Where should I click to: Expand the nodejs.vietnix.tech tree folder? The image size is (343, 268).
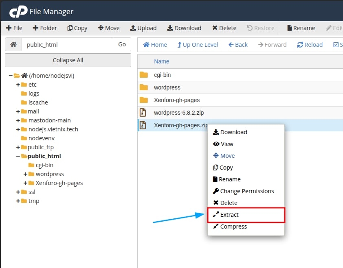click(x=18, y=129)
